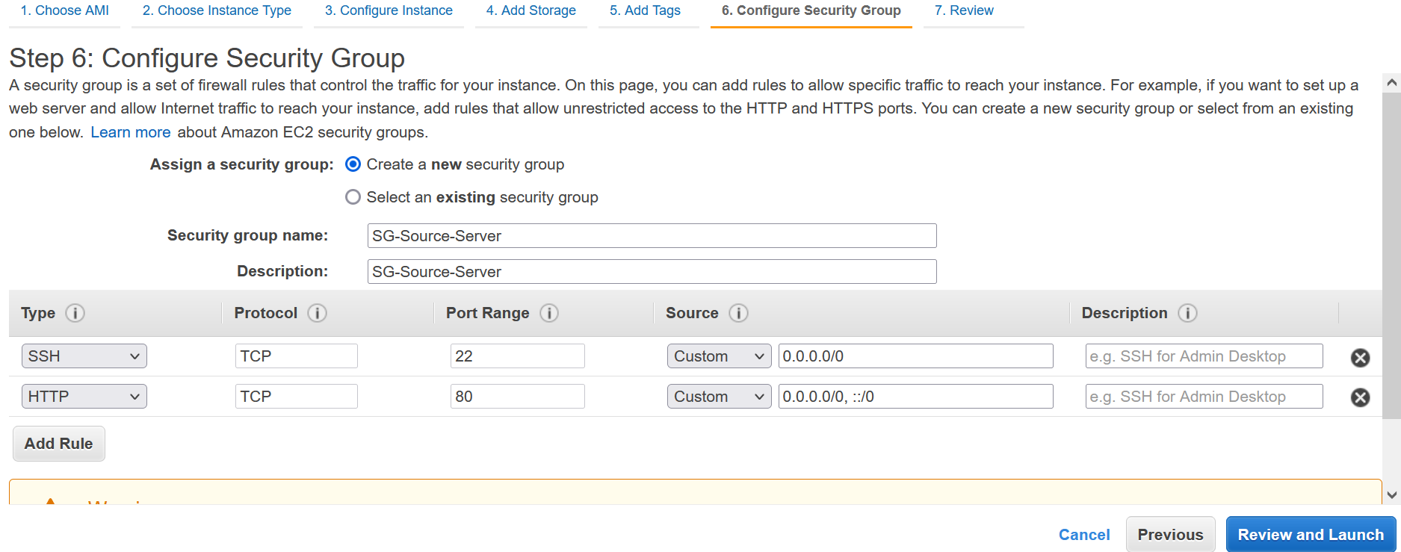Click the 'Assign a security group:' label
Viewport: 1401px width, 552px height.
[241, 164]
